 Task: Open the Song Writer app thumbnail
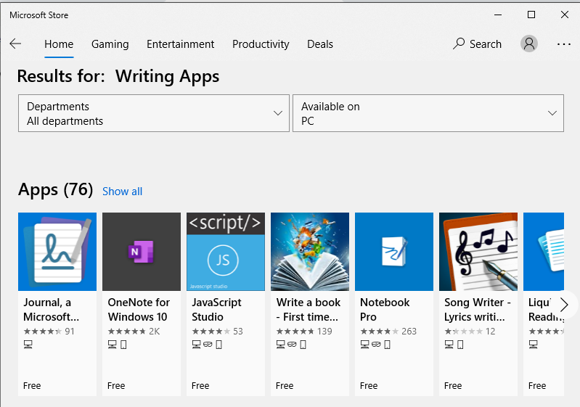point(478,251)
